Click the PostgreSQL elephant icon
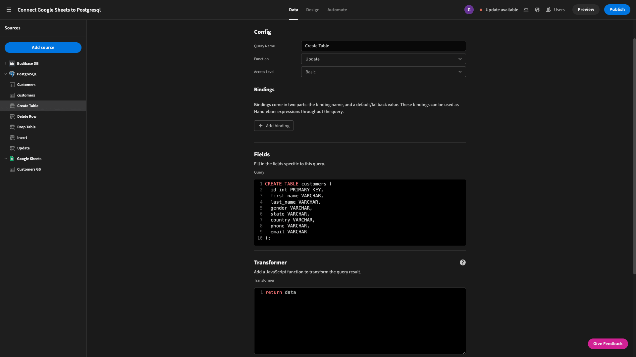This screenshot has width=636, height=357. (x=12, y=74)
